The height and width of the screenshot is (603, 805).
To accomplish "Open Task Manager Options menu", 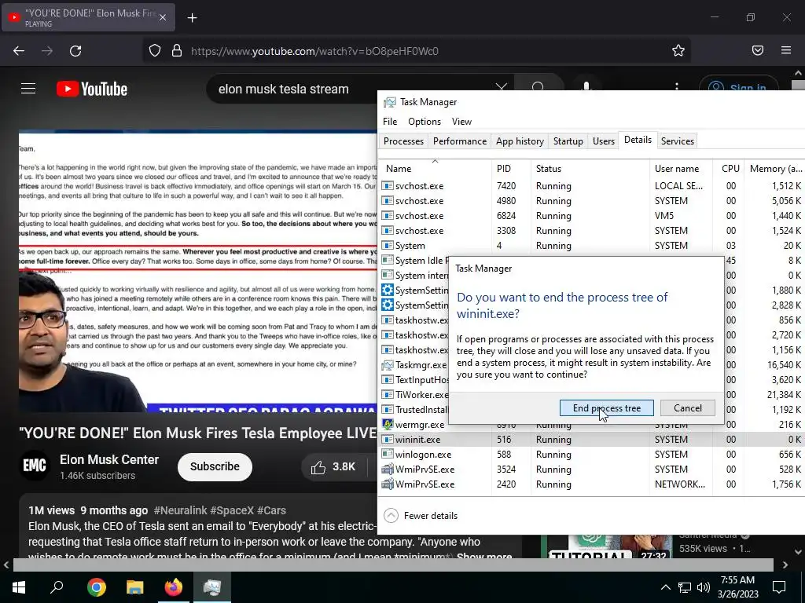I will pyautogui.click(x=424, y=122).
